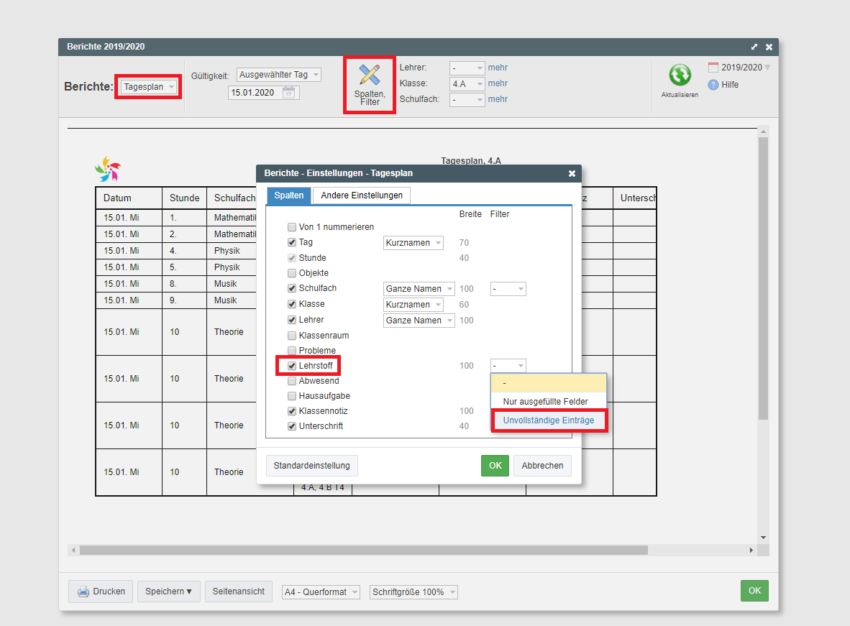Uncheck the Klasse column checkbox

click(x=292, y=304)
